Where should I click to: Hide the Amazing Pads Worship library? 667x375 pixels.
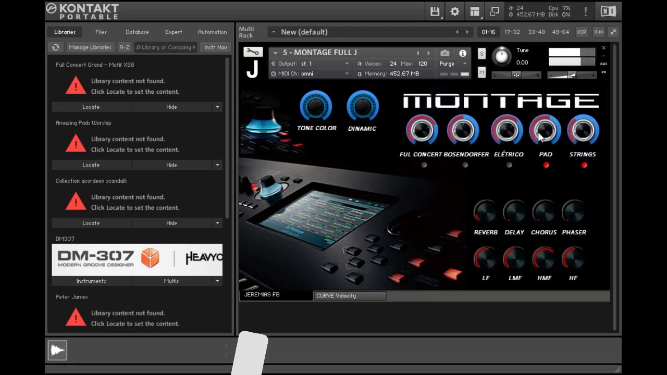[171, 165]
